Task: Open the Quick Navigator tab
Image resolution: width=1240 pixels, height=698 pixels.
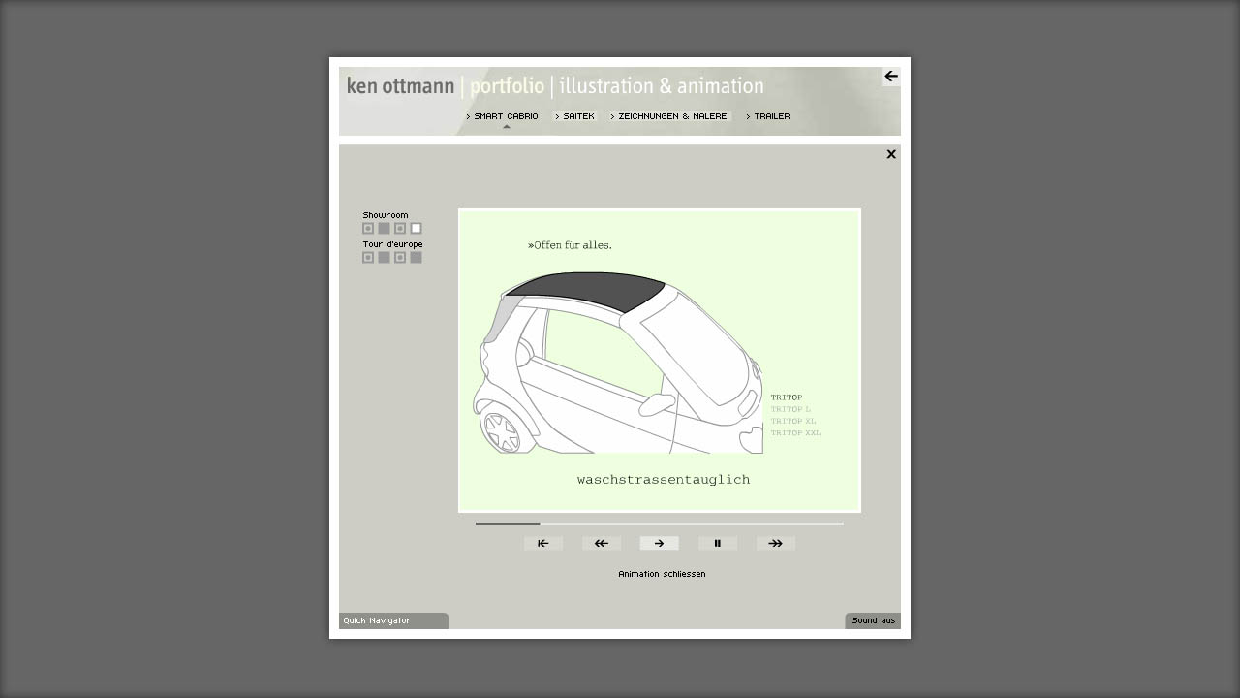Action: click(393, 620)
